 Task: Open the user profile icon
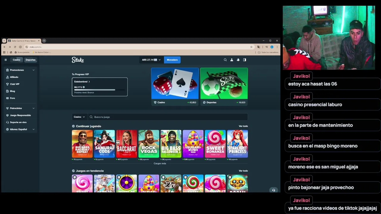click(x=232, y=60)
